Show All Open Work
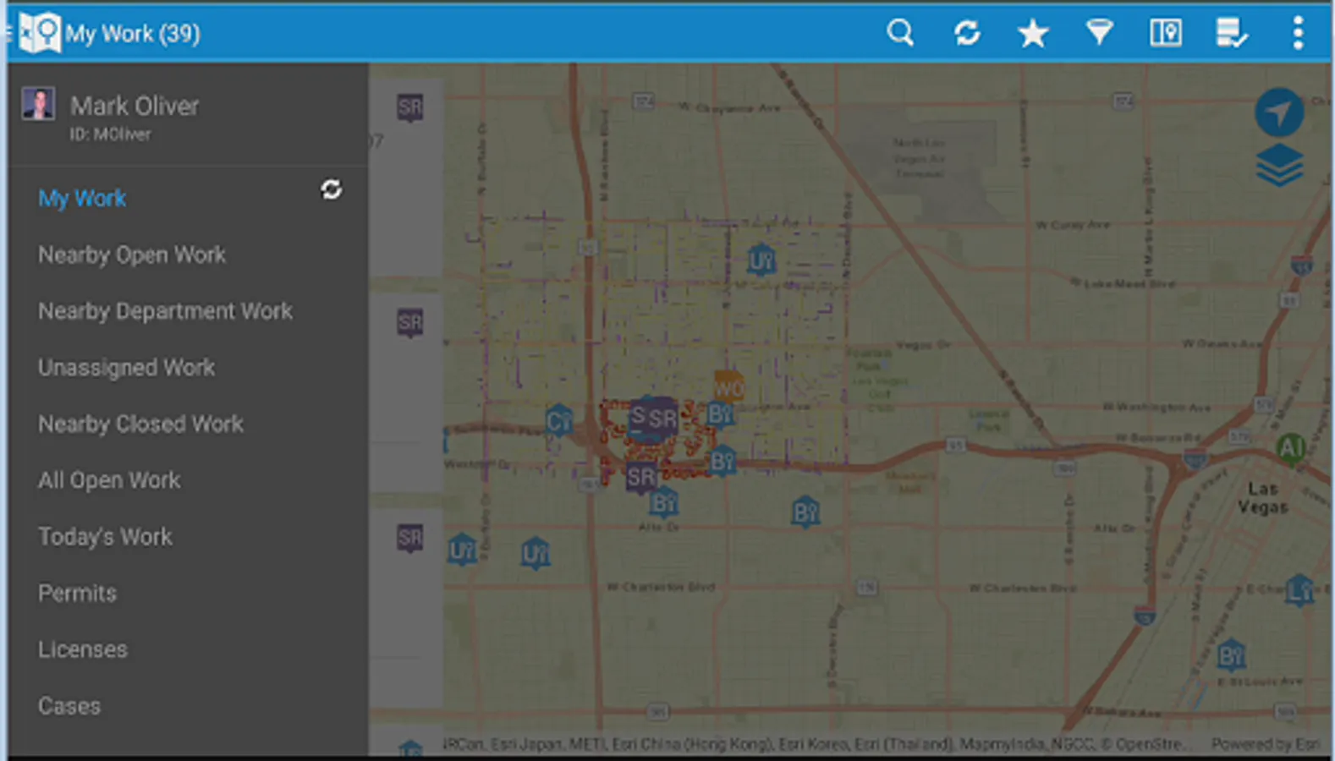1335x761 pixels. 109,480
